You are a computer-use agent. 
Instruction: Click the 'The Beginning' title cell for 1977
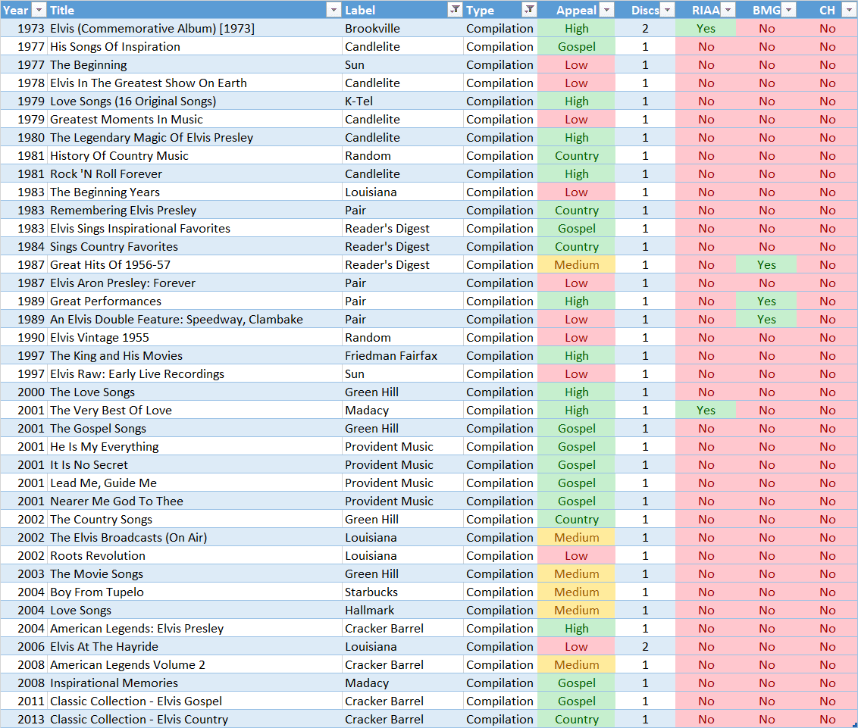tap(194, 64)
